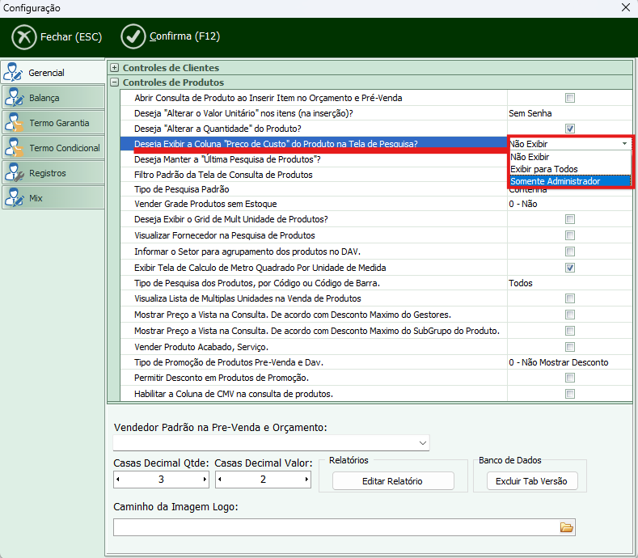This screenshot has height=558, width=638.
Task: Open the Balança sidebar icon
Action: 15,98
